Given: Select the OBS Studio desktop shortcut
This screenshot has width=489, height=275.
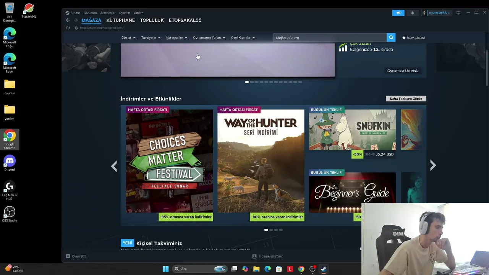Looking at the screenshot, I should 10,214.
